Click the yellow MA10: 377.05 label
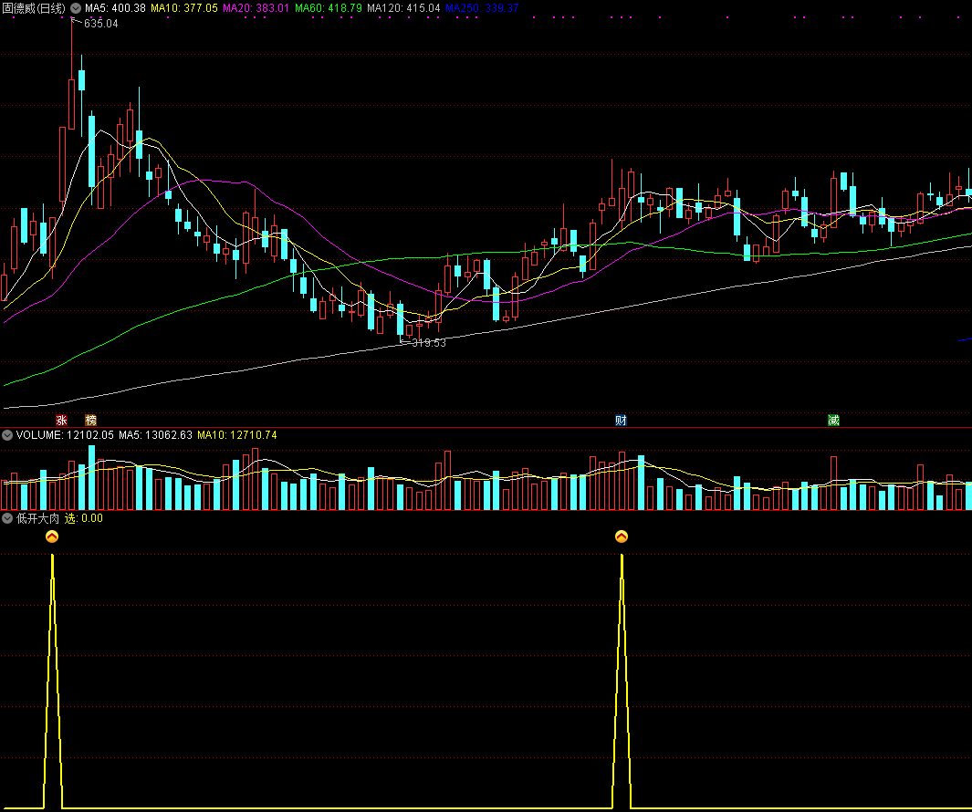The height and width of the screenshot is (812, 972). pyautogui.click(x=184, y=8)
